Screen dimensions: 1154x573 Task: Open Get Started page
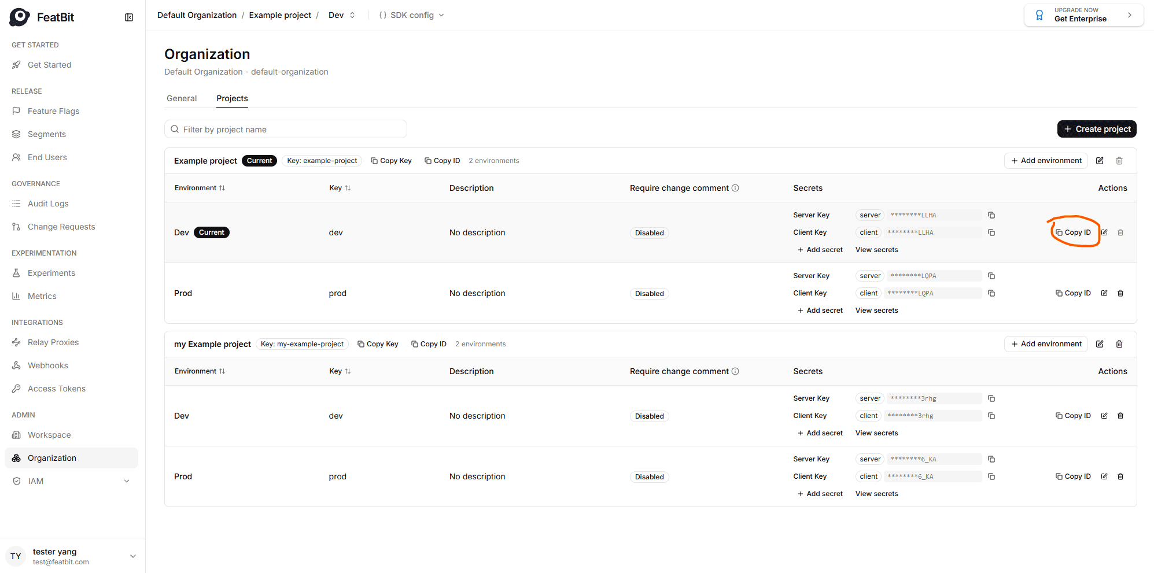[72, 65]
